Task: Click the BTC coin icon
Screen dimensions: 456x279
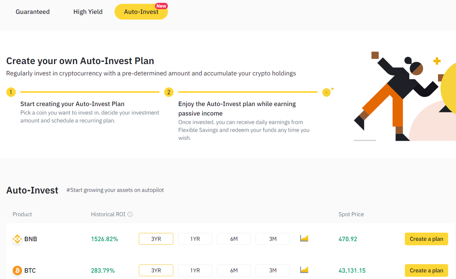Action: click(17, 270)
